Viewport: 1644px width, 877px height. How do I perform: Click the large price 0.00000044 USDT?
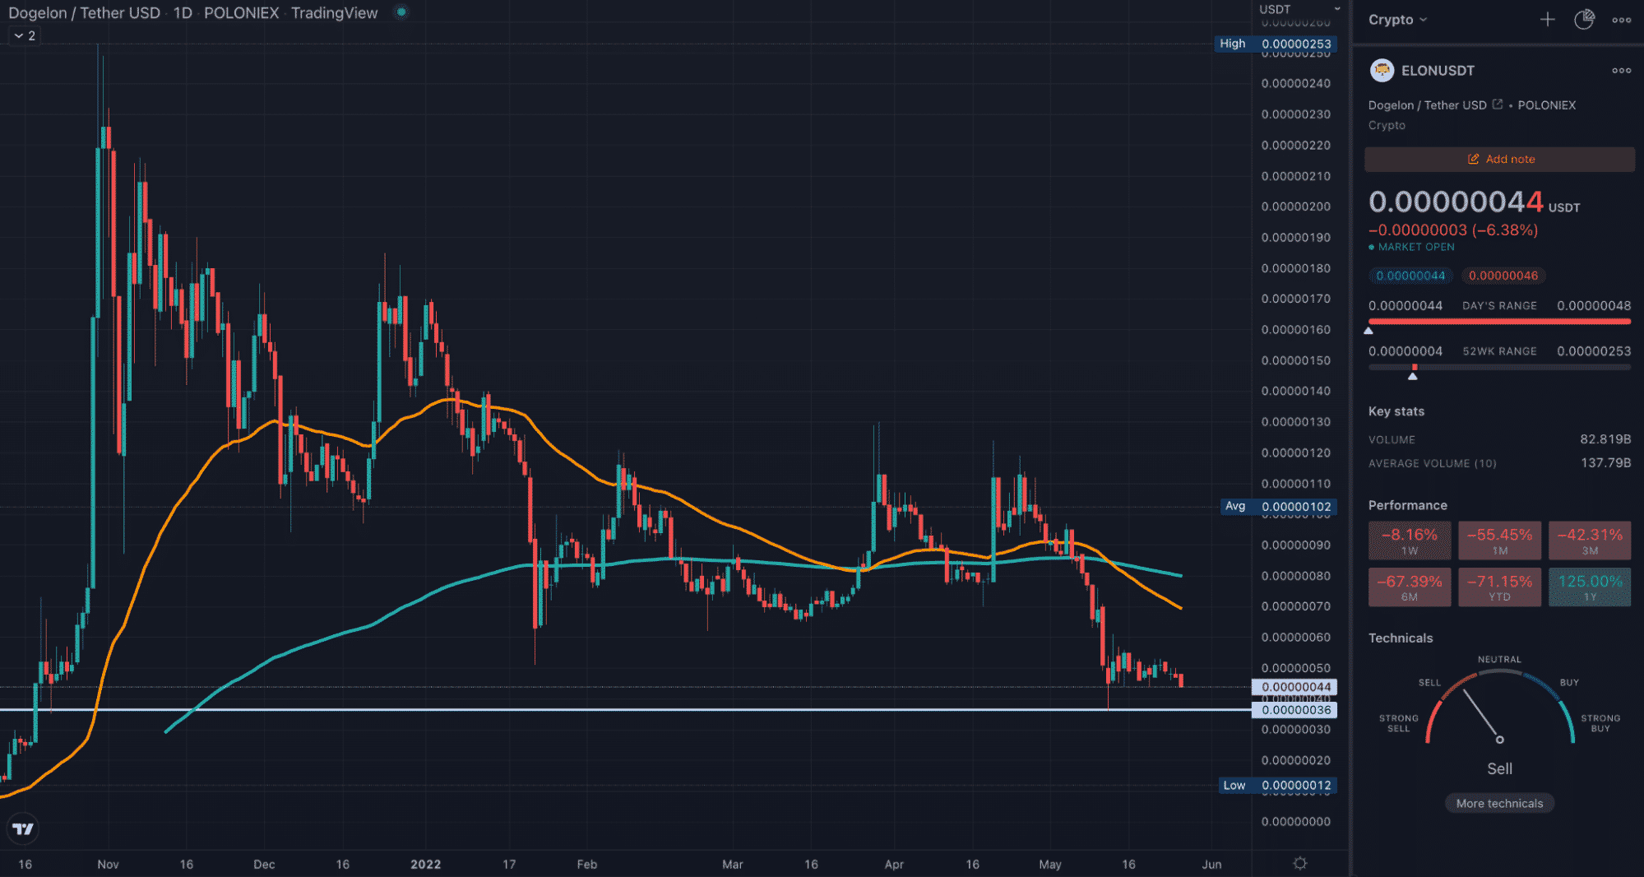click(x=1474, y=202)
